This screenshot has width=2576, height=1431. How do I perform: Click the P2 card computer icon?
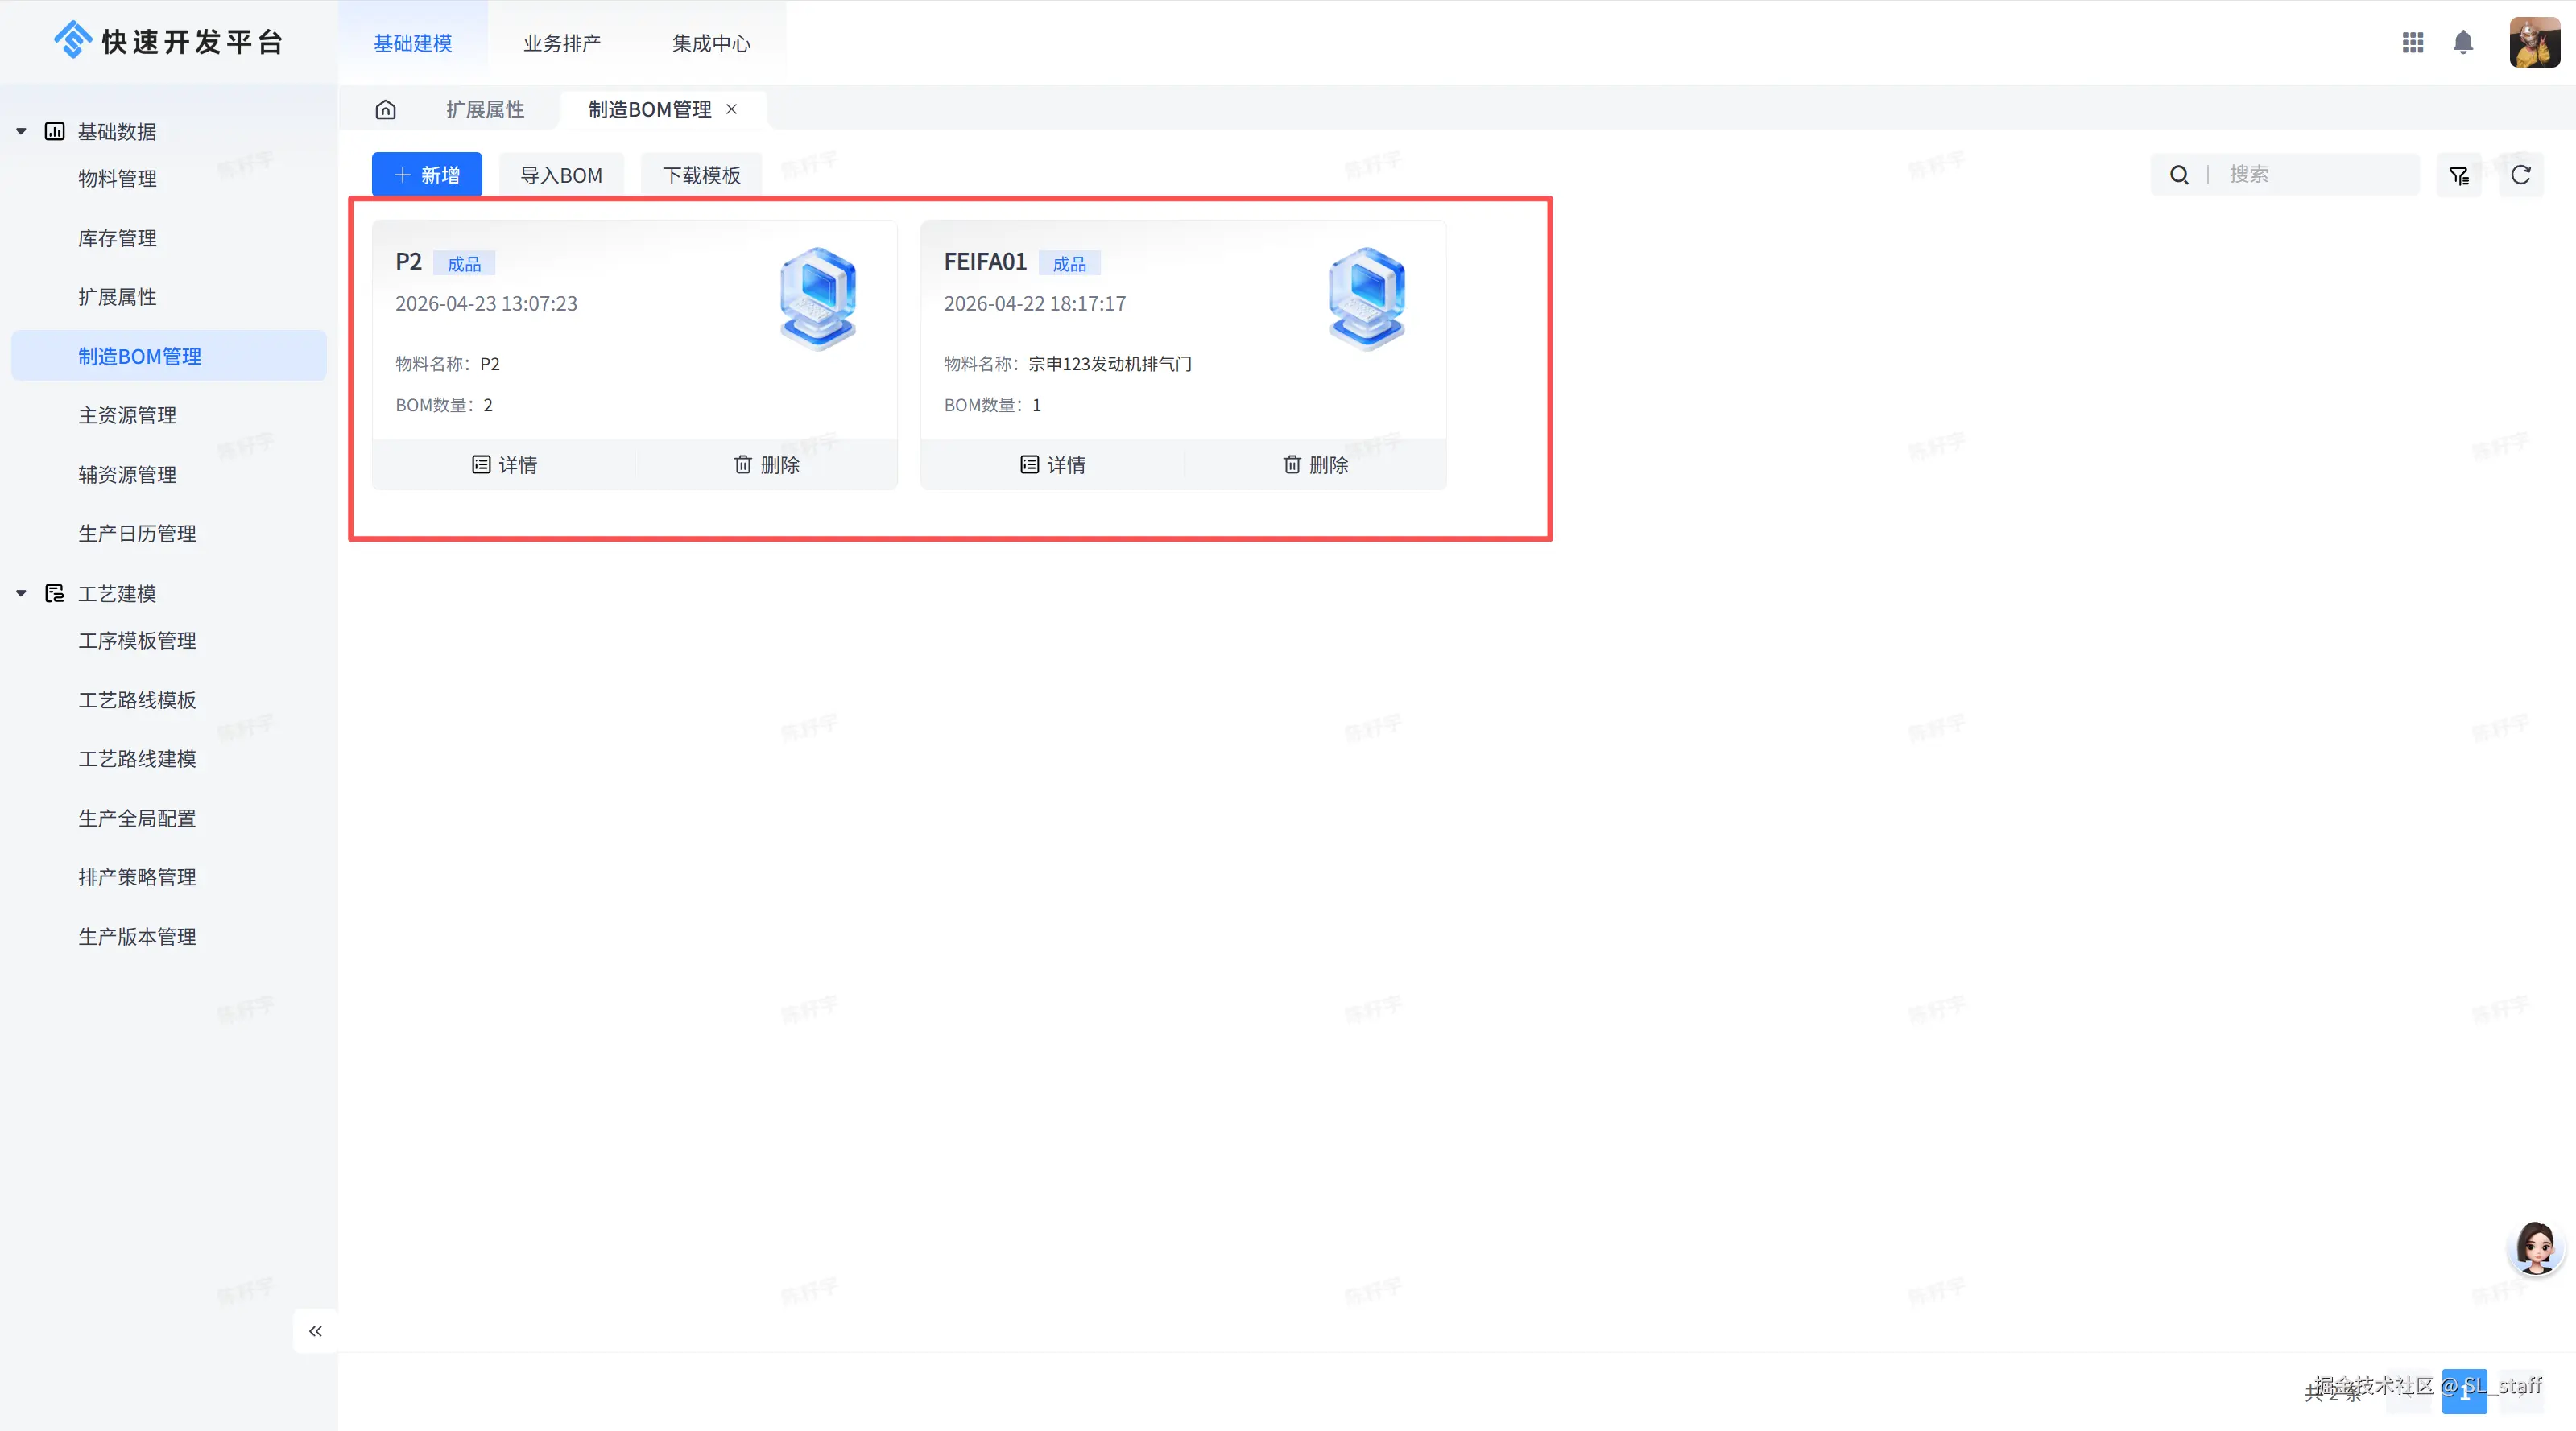point(818,298)
